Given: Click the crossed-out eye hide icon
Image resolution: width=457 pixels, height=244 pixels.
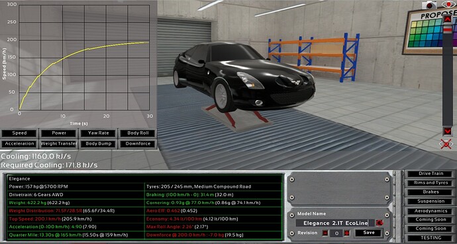Looking at the screenshot, I should (x=446, y=144).
